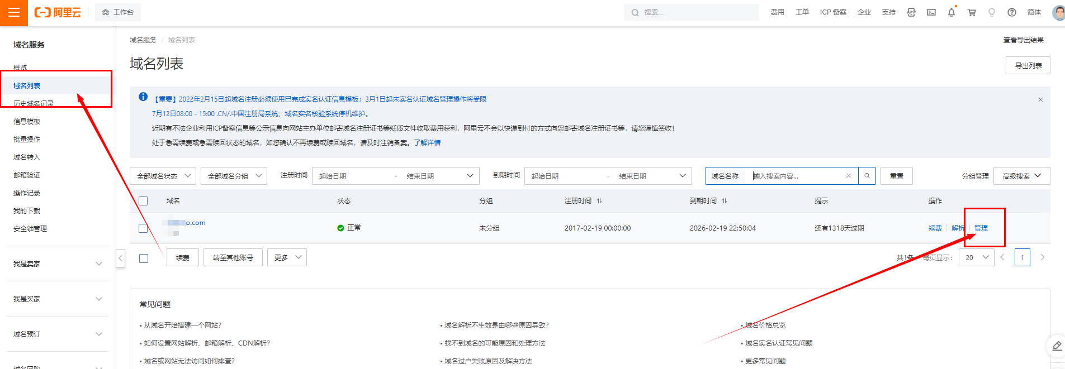Click 转至其他账号 button

coord(233,257)
